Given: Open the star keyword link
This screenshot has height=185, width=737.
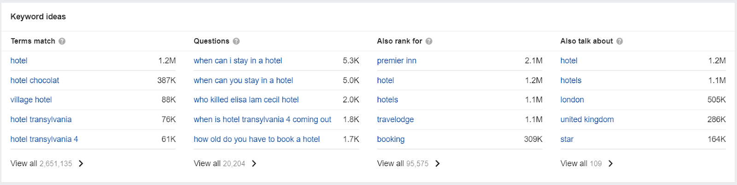Looking at the screenshot, I should pyautogui.click(x=567, y=139).
